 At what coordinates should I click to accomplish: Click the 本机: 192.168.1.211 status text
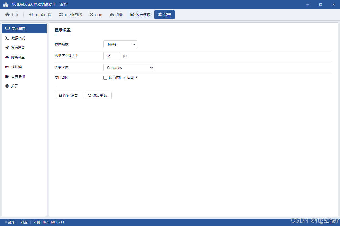coord(49,222)
